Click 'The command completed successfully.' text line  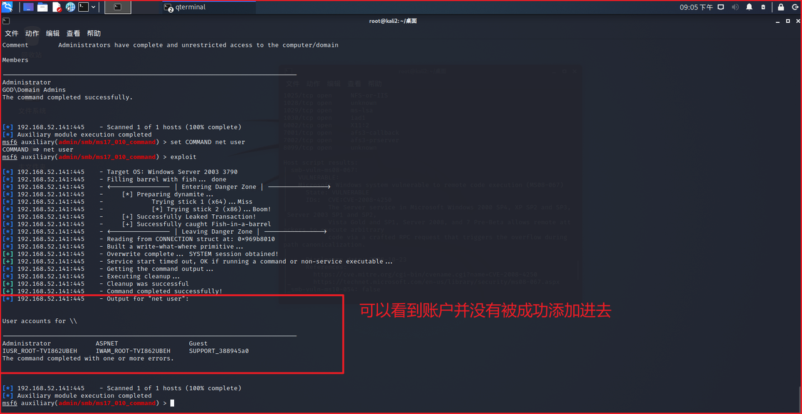(x=67, y=97)
